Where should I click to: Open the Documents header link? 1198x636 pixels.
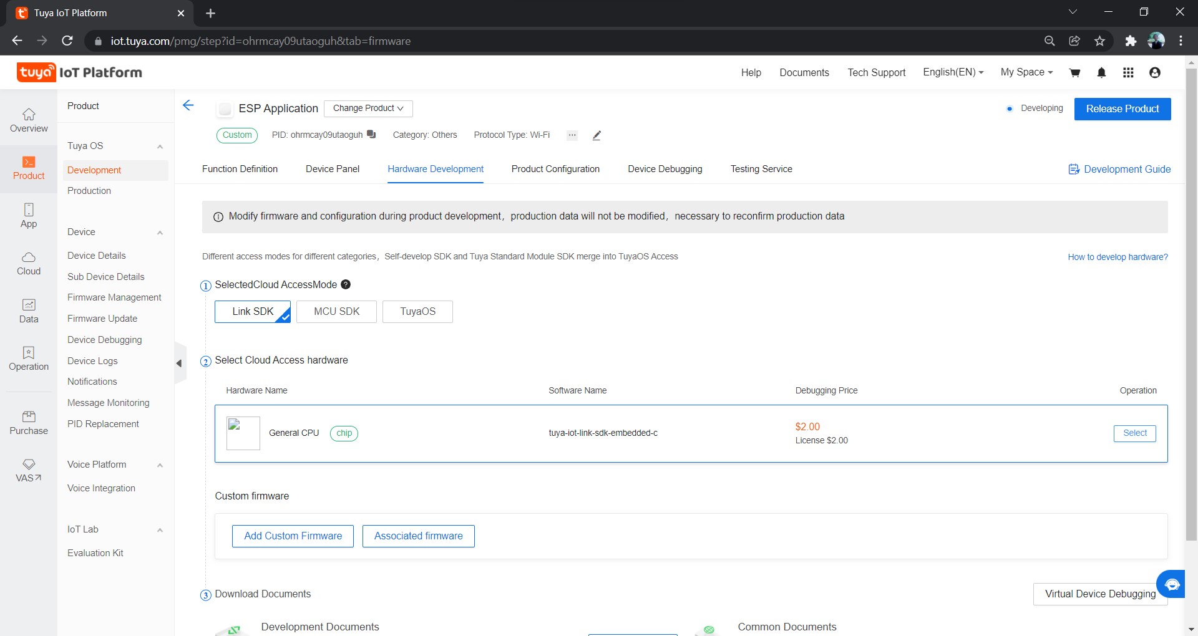(804, 73)
